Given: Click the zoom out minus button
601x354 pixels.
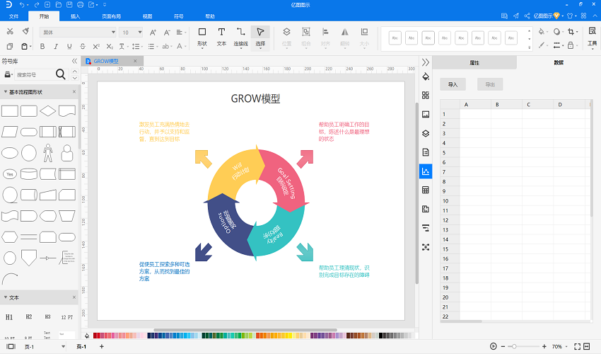Looking at the screenshot, I should (x=503, y=346).
